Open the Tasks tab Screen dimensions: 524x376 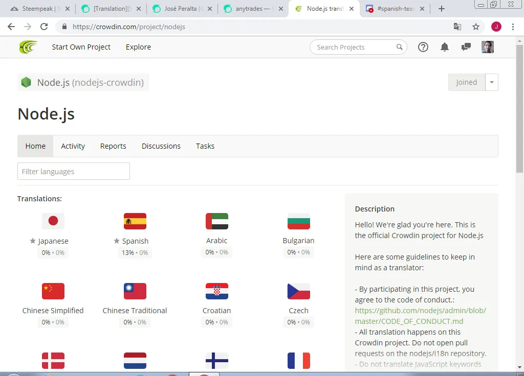[x=205, y=146]
